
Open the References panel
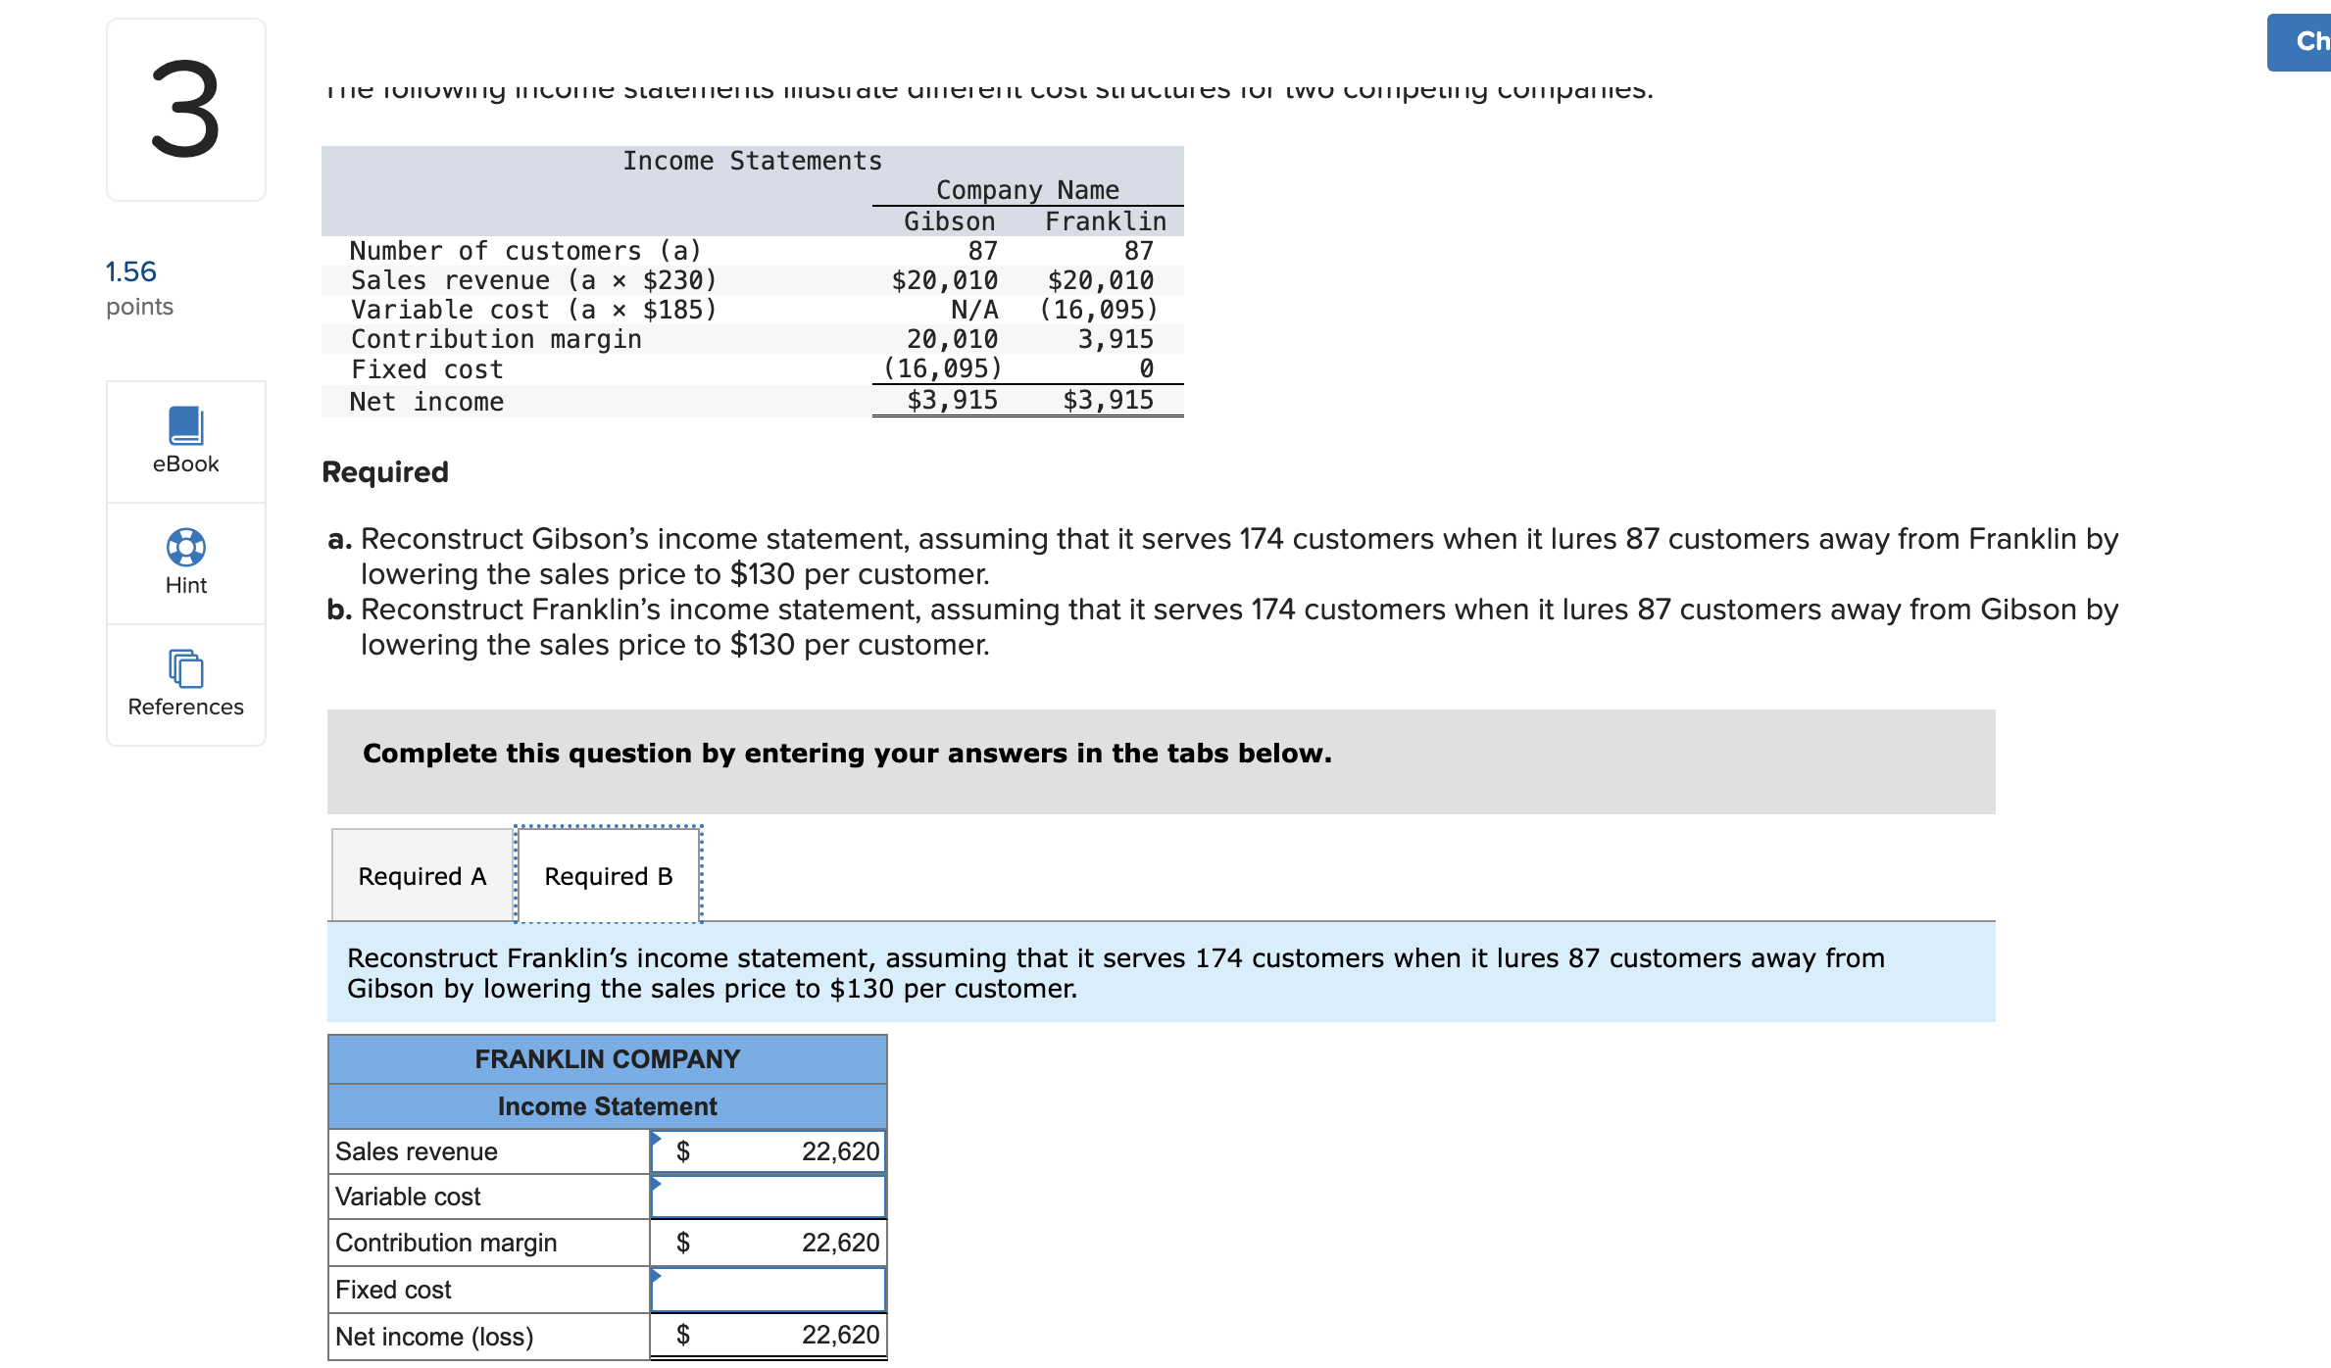click(184, 683)
